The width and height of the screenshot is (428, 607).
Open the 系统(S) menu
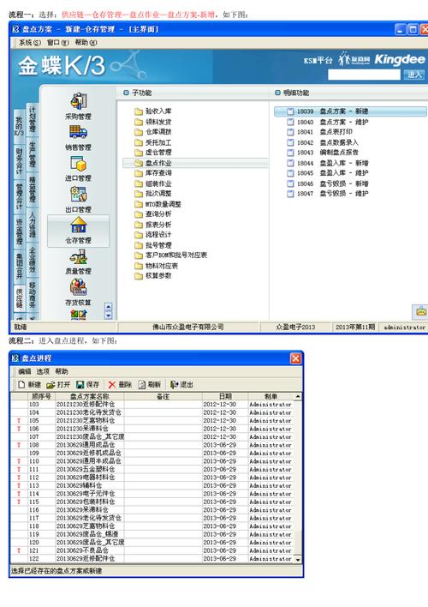[30, 43]
